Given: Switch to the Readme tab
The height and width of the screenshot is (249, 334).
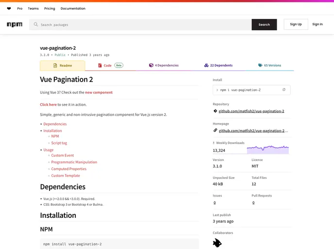Looking at the screenshot, I should point(63,66).
